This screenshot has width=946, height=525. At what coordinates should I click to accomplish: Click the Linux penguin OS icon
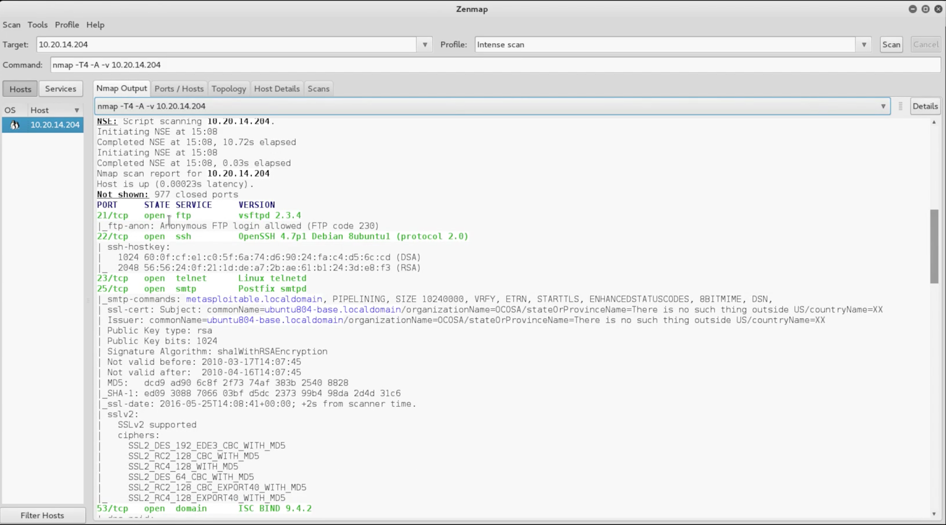[15, 125]
